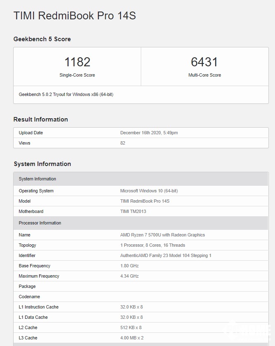Click the Maximum Frequency value 4.34 GHz
The width and height of the screenshot is (275, 346).
(x=129, y=276)
